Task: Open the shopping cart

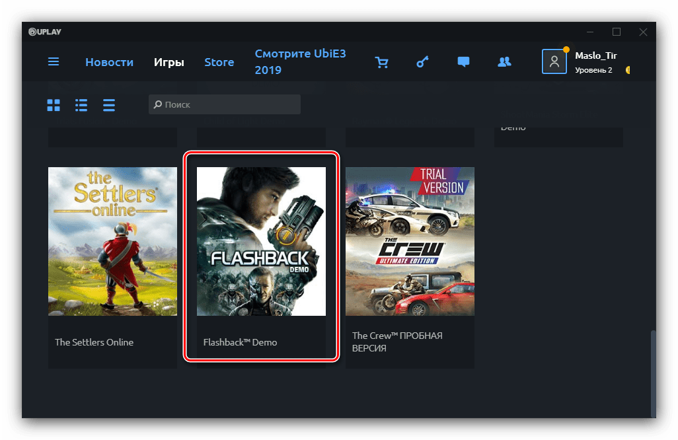Action: [381, 62]
